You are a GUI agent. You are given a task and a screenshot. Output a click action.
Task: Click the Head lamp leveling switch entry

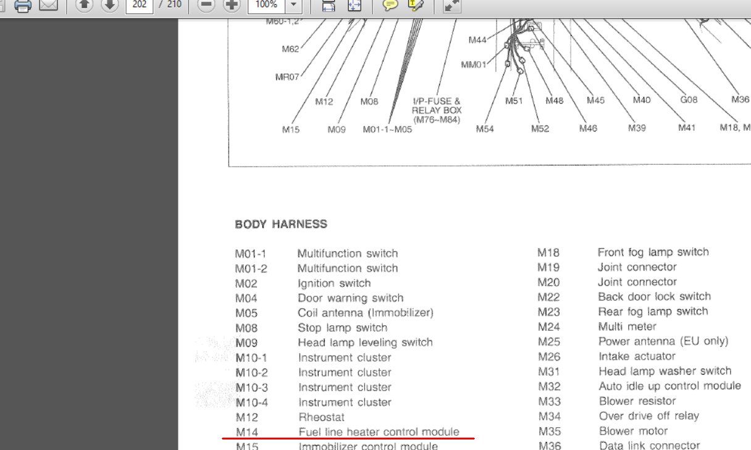pyautogui.click(x=365, y=343)
